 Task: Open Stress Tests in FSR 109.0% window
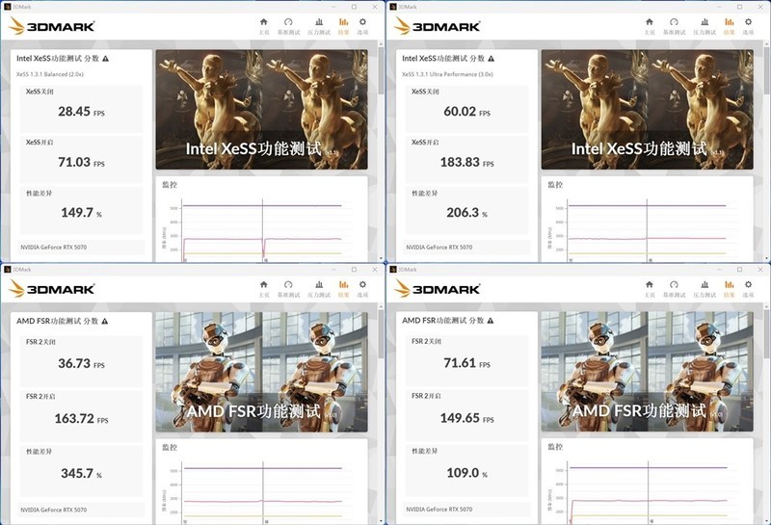coord(705,284)
